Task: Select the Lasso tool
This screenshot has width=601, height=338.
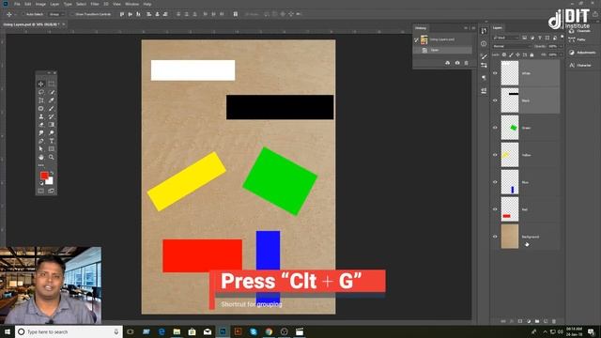Action: 41,92
